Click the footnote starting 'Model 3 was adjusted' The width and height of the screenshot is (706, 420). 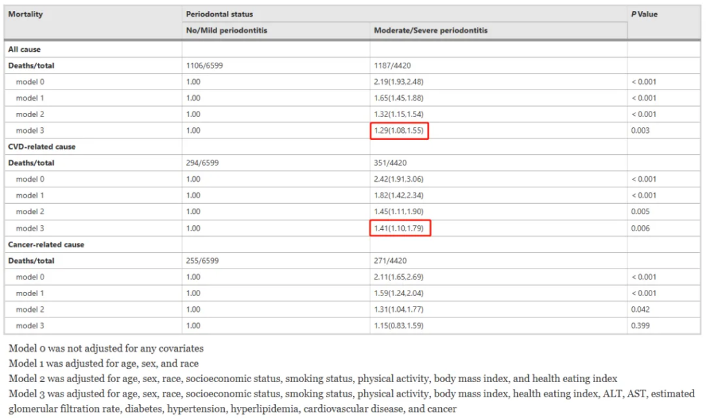(352, 401)
